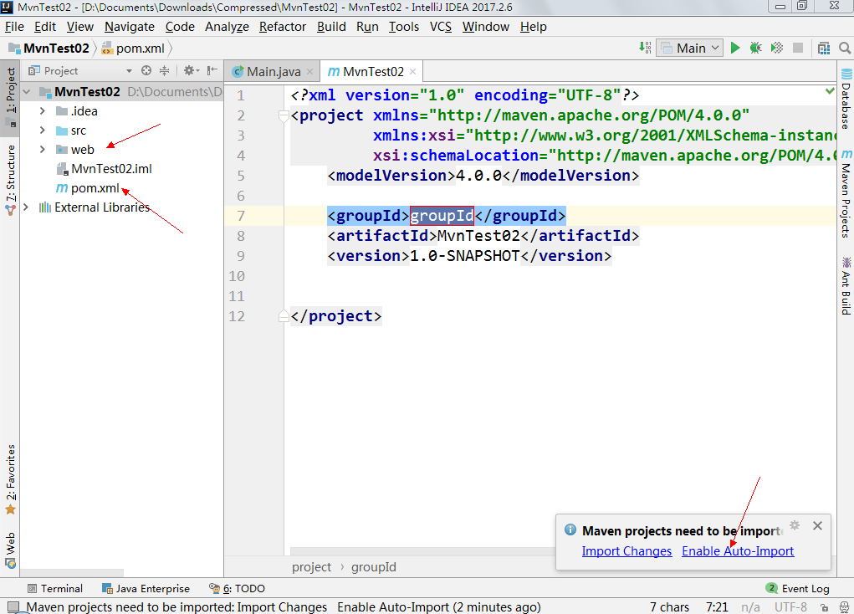Expand the .idea folder

(43, 111)
